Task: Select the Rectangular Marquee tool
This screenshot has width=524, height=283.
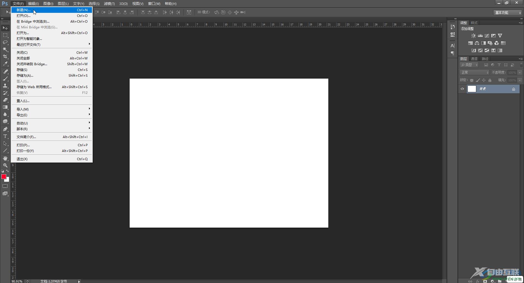Action: tap(5, 35)
